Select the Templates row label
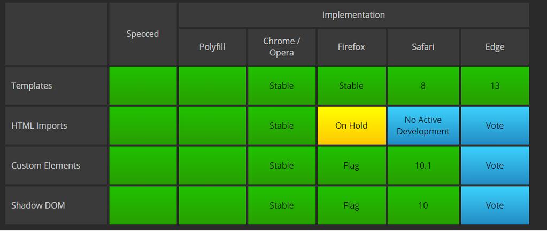Viewport: 547px width, 231px height. (x=56, y=85)
